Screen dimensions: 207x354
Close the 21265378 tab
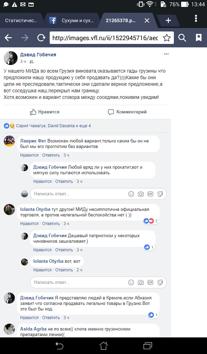point(147,20)
